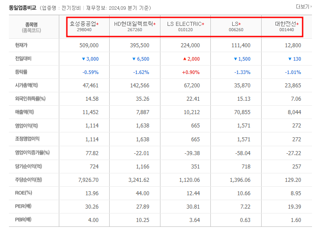Click the +0.90% change value

coord(191,72)
